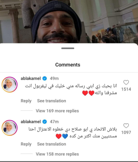
Task: Tap the Comments header title
Action: [x=68, y=65]
